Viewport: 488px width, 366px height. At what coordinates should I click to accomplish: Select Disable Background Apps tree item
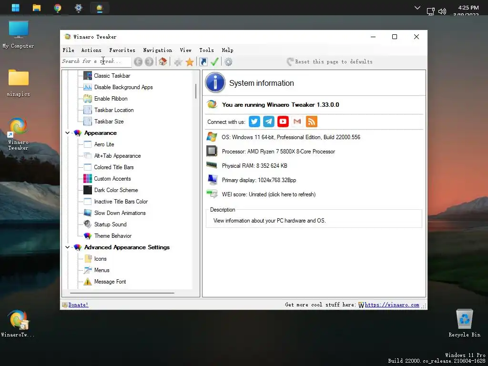(123, 87)
